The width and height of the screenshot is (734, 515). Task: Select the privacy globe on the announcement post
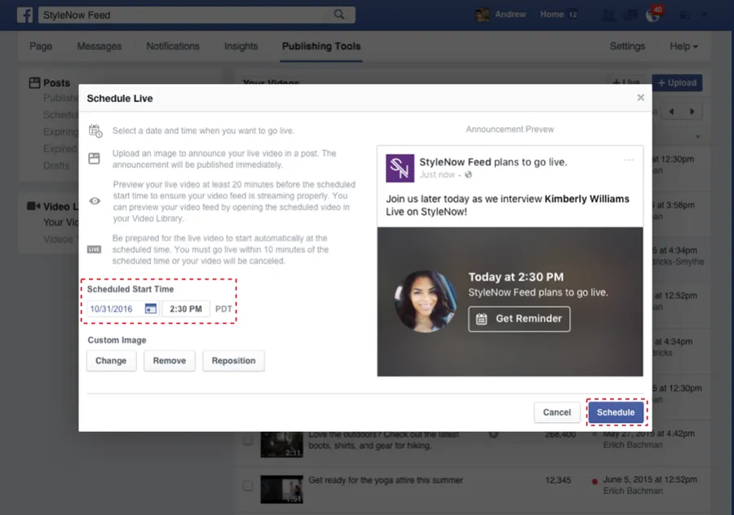point(466,174)
